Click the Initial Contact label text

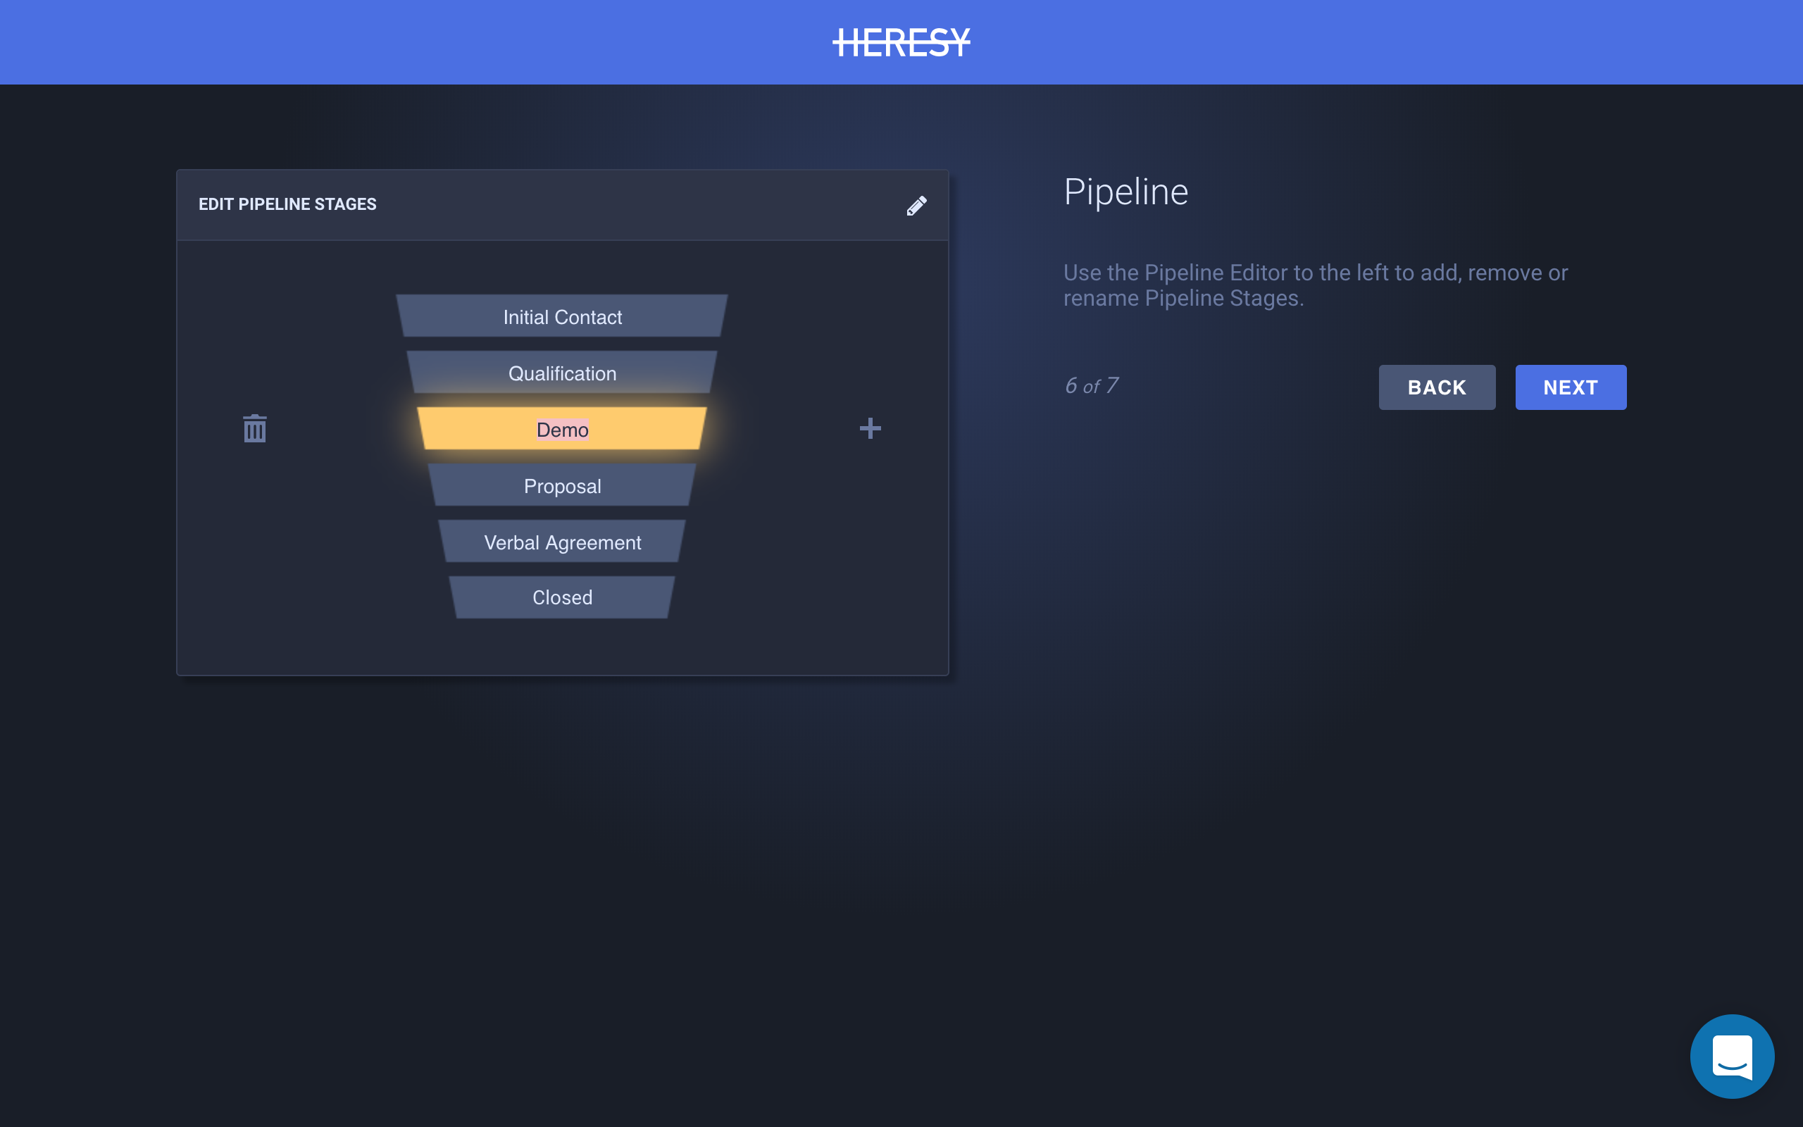[563, 318]
